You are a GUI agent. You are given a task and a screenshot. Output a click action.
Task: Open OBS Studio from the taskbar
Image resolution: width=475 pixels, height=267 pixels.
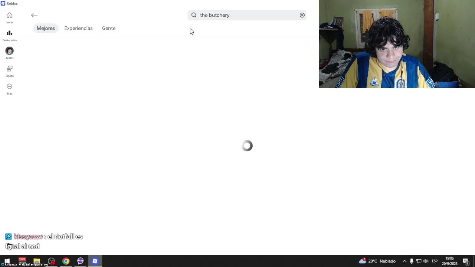click(x=51, y=261)
